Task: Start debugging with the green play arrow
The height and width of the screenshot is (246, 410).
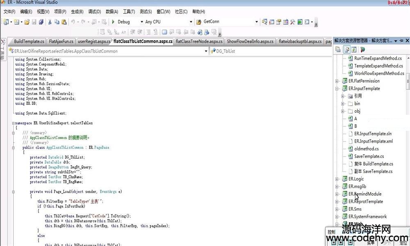Action: coord(113,22)
